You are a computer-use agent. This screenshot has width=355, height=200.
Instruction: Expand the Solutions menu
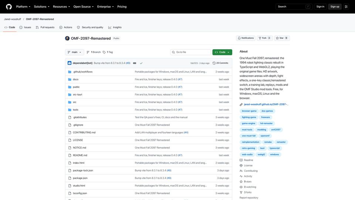(42, 7)
